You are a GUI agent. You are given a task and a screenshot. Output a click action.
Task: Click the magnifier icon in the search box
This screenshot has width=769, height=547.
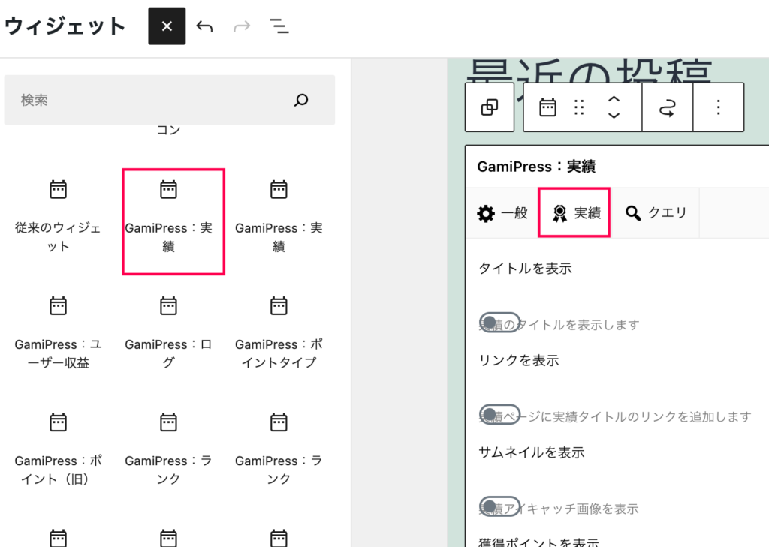[301, 100]
